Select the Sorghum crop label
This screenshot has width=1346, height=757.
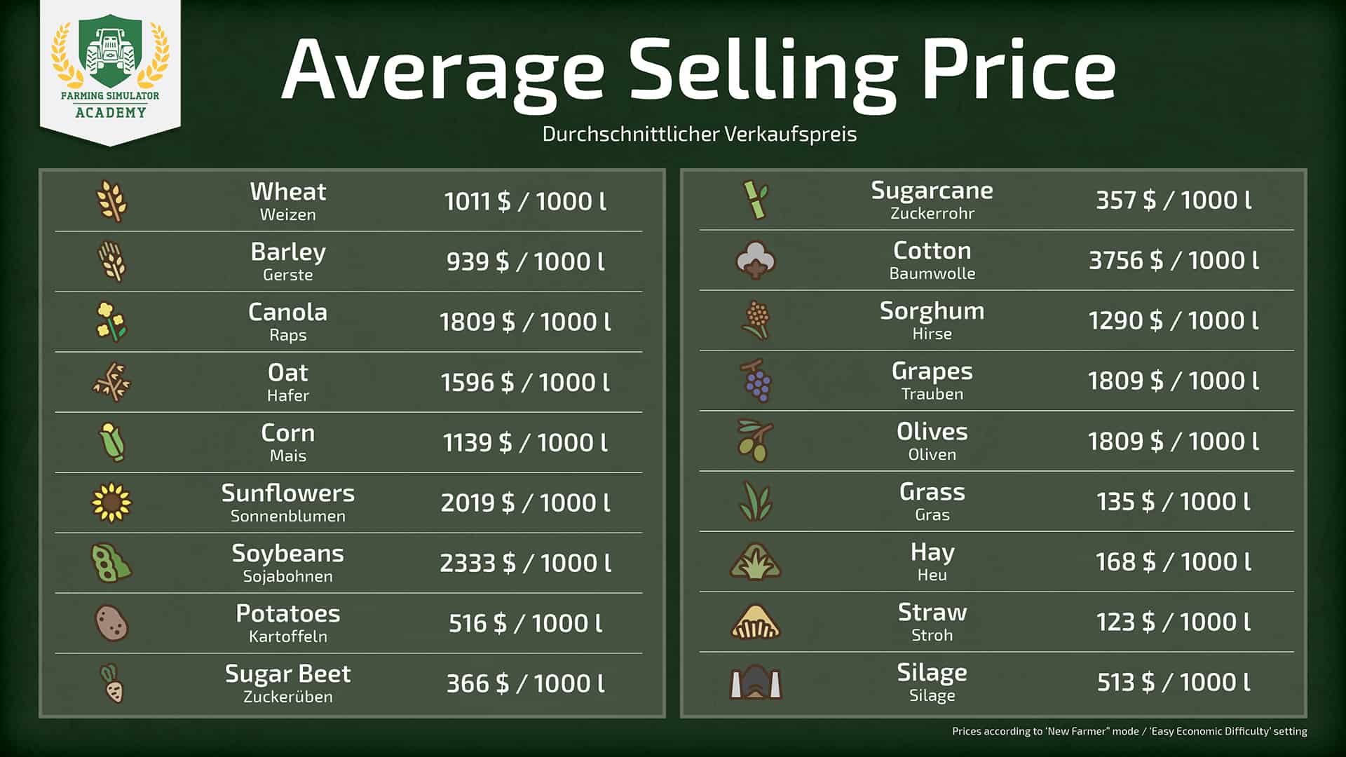click(x=932, y=311)
